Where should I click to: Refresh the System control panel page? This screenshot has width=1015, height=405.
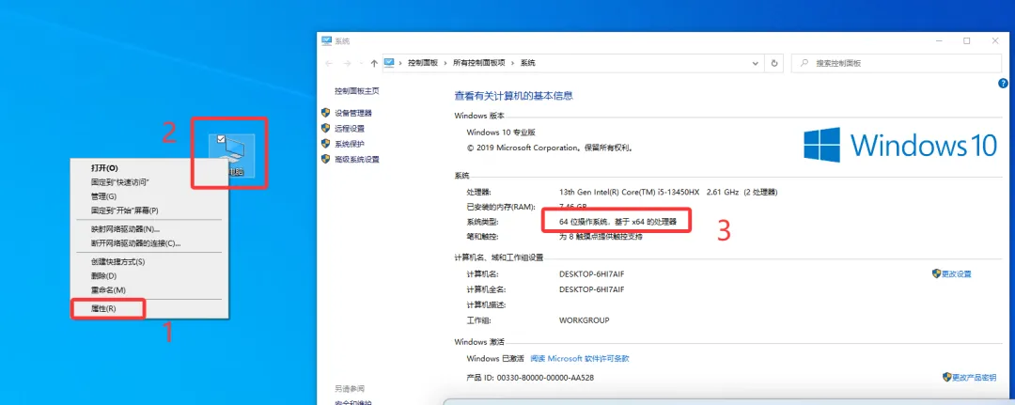774,63
